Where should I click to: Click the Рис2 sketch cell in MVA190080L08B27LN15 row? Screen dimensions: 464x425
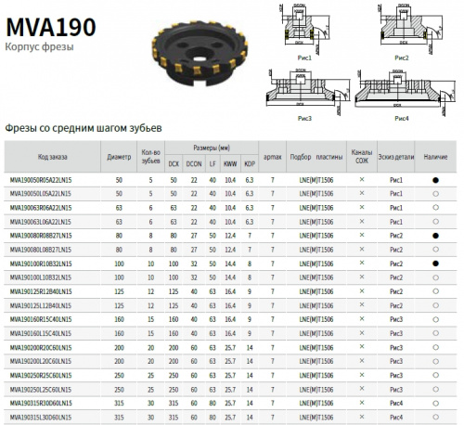pyautogui.click(x=396, y=250)
